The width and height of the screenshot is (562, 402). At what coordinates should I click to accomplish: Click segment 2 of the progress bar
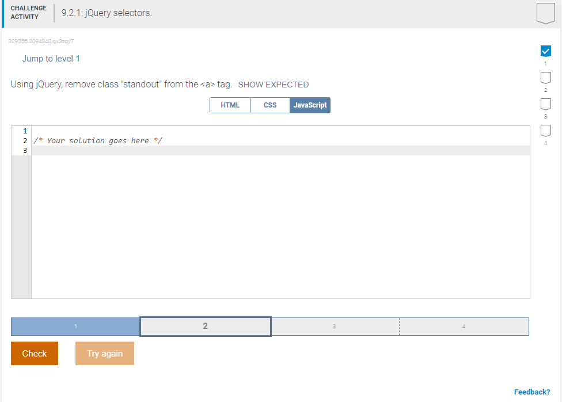(x=205, y=326)
